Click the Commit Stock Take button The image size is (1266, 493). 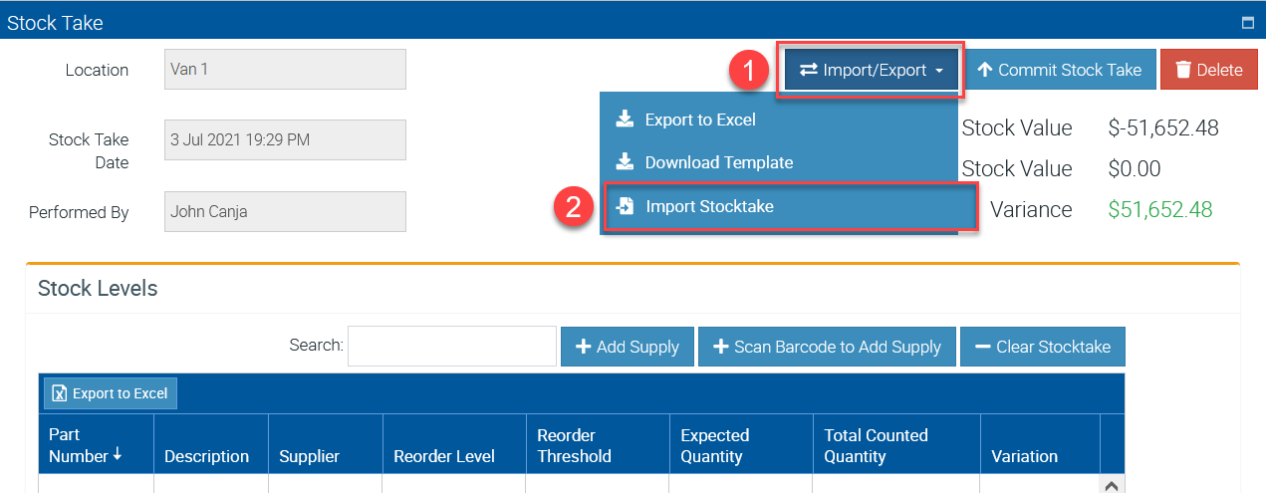pos(1060,70)
